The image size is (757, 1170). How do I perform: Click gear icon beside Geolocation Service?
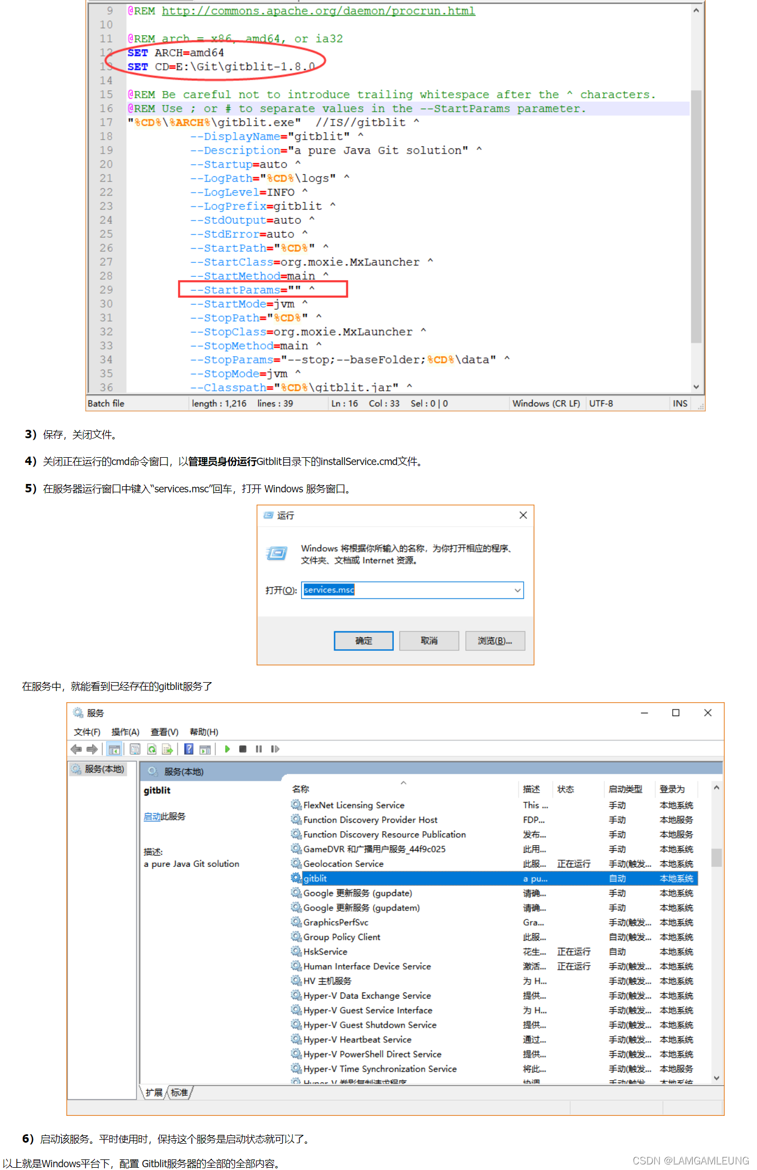pyautogui.click(x=296, y=864)
